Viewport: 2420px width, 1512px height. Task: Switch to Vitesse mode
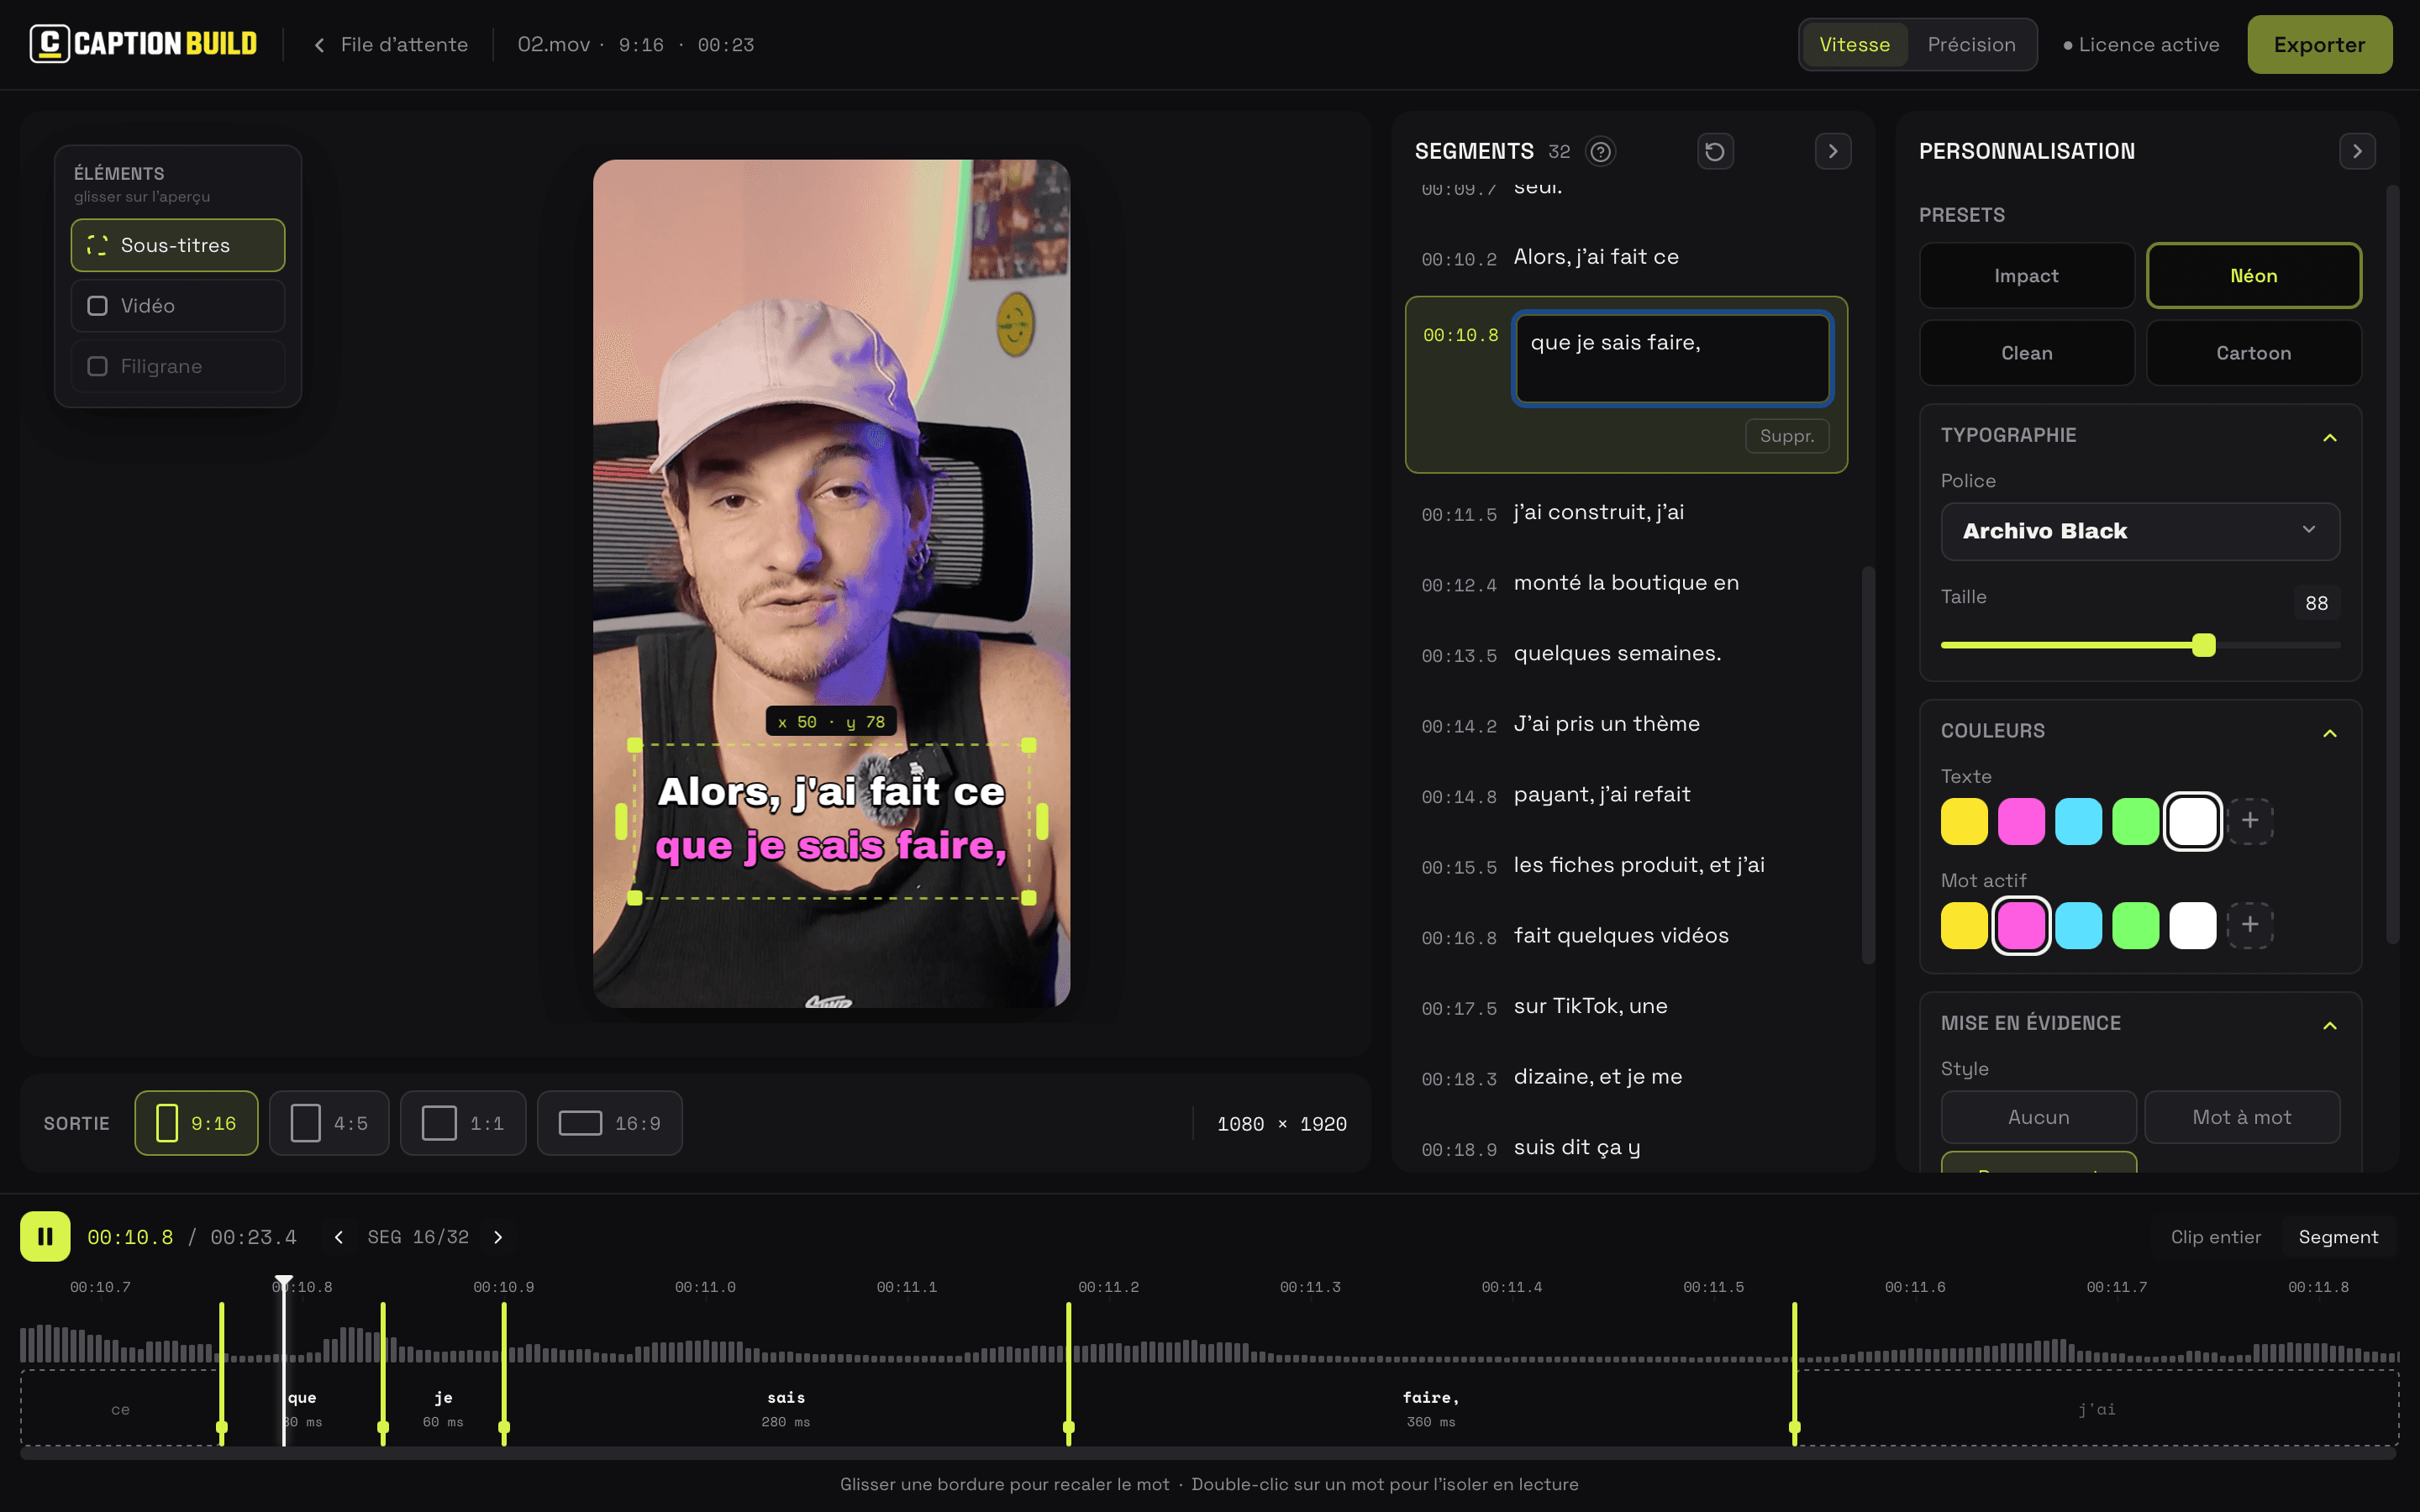click(1854, 45)
